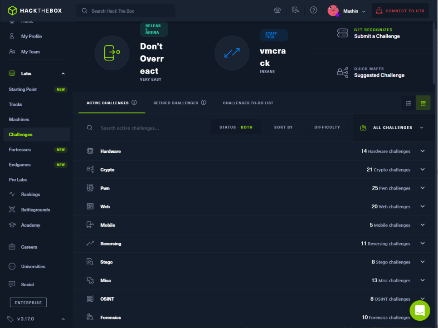Screen dimensions: 438x328
Task: Expand the version v3.17.0 chevron
Action: [63, 319]
